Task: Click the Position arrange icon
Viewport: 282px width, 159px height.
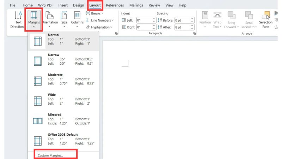Action: [x=205, y=15]
